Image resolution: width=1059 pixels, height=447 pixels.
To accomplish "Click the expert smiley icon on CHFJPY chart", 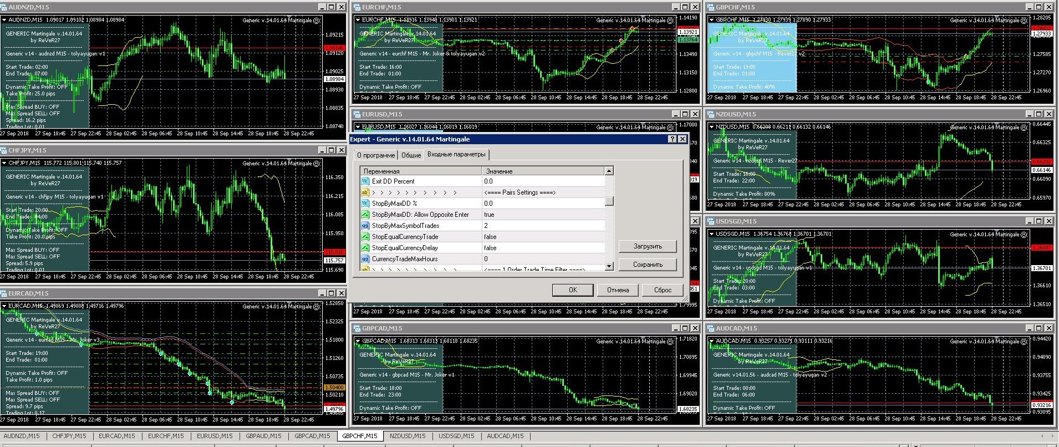I will [317, 164].
